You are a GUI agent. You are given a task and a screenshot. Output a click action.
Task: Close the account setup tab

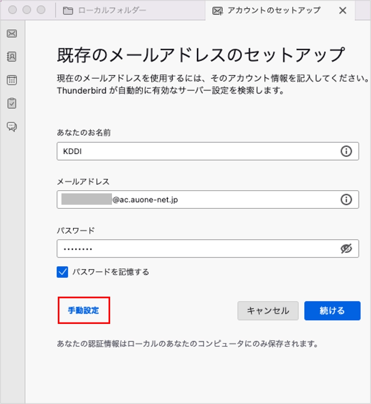pyautogui.click(x=343, y=10)
